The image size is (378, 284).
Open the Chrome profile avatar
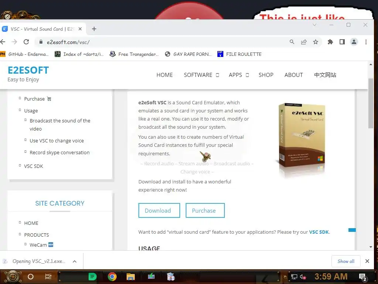pos(354,42)
